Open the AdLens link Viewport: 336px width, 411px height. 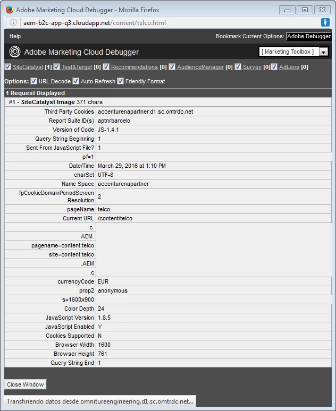click(289, 67)
